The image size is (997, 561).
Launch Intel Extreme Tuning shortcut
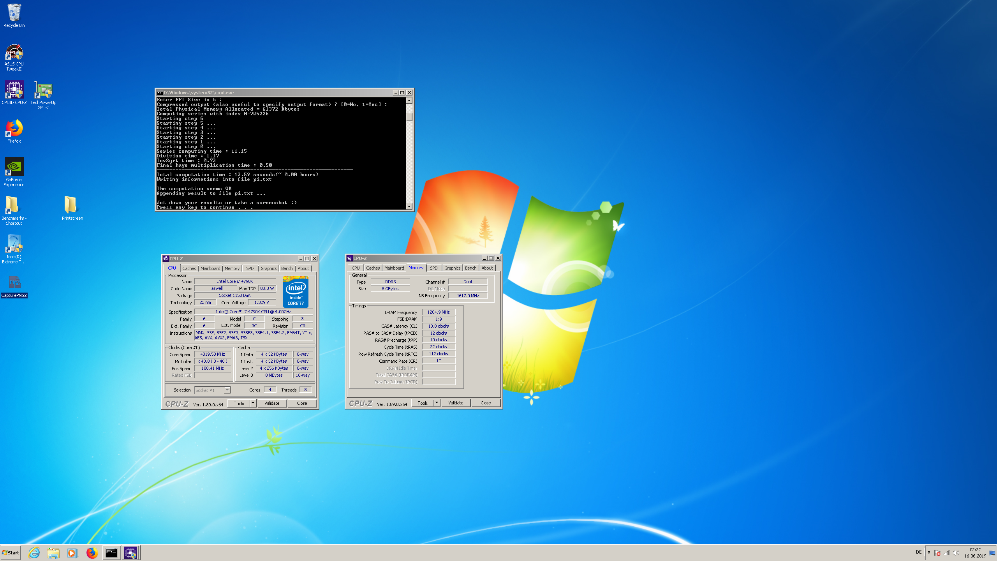tap(14, 249)
